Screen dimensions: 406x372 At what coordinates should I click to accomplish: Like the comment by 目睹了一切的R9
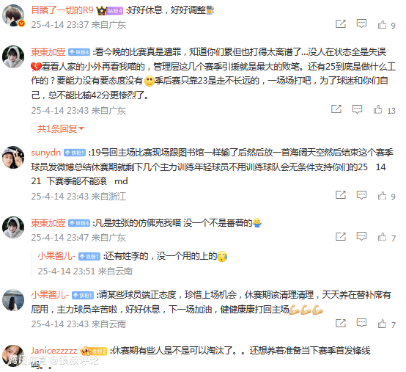point(382,25)
